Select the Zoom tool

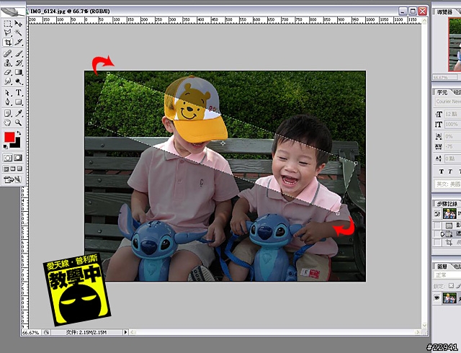pos(18,122)
